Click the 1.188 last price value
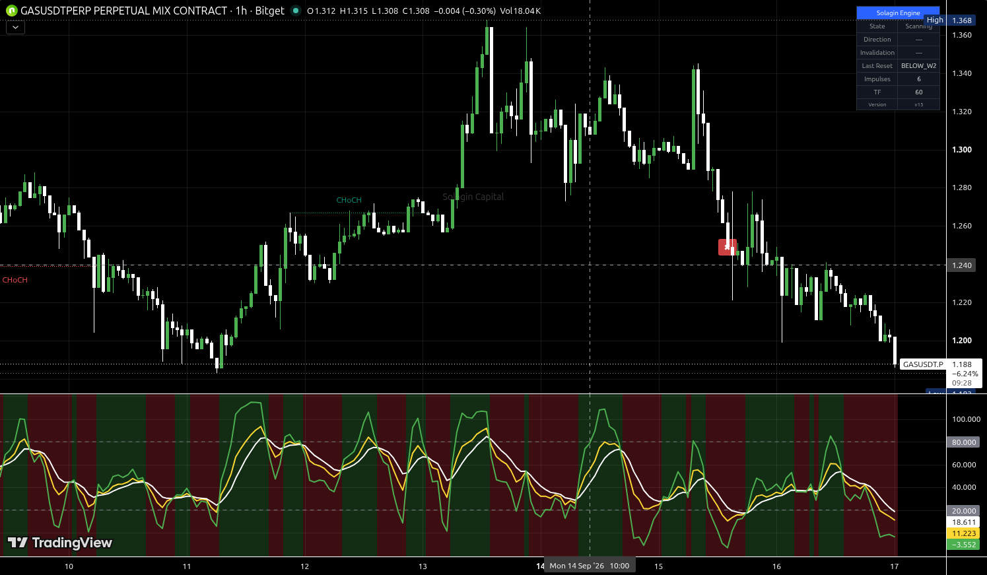Screen dimensions: 987x575 click(962, 364)
